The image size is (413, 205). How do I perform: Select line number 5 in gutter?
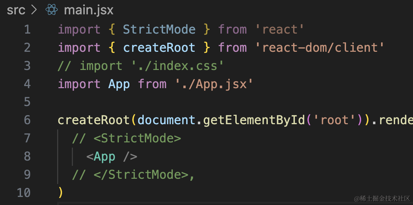27,102
